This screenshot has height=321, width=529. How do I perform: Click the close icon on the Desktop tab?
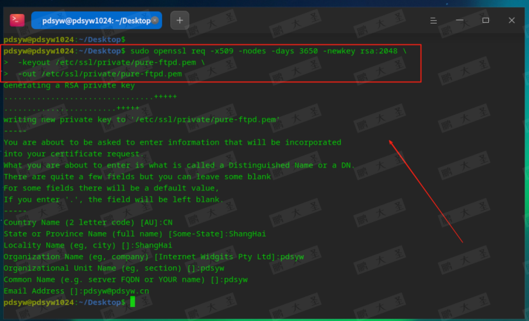click(155, 20)
